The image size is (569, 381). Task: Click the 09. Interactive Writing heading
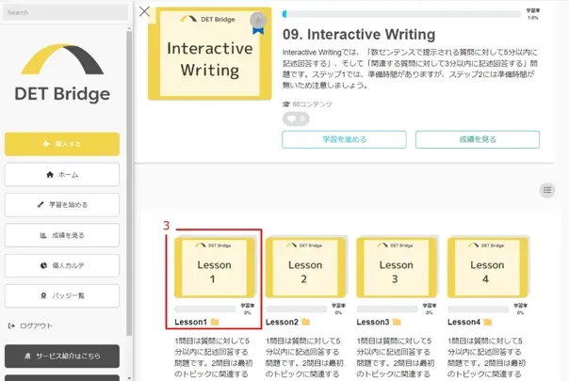pos(359,35)
